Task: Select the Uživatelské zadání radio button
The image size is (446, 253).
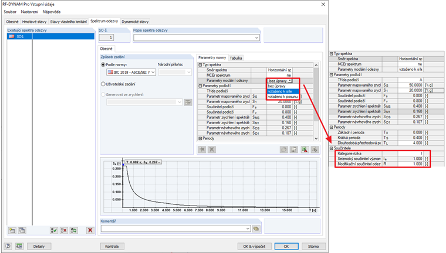Action: tap(103, 84)
